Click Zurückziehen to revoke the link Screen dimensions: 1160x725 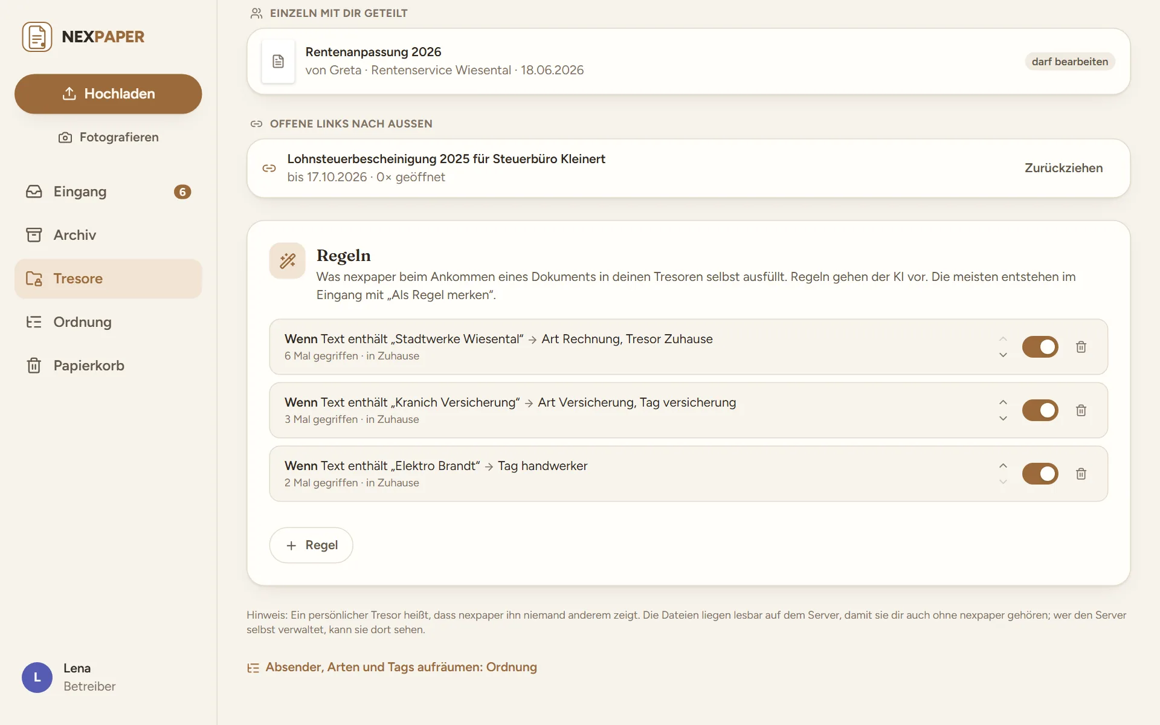point(1063,168)
